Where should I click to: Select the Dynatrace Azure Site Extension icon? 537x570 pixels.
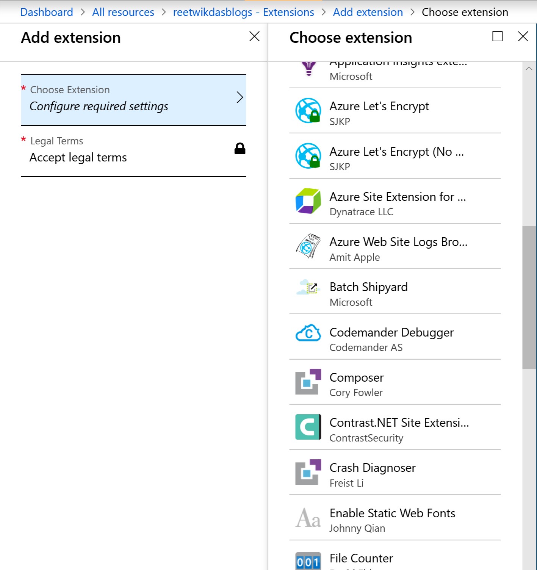[308, 201]
